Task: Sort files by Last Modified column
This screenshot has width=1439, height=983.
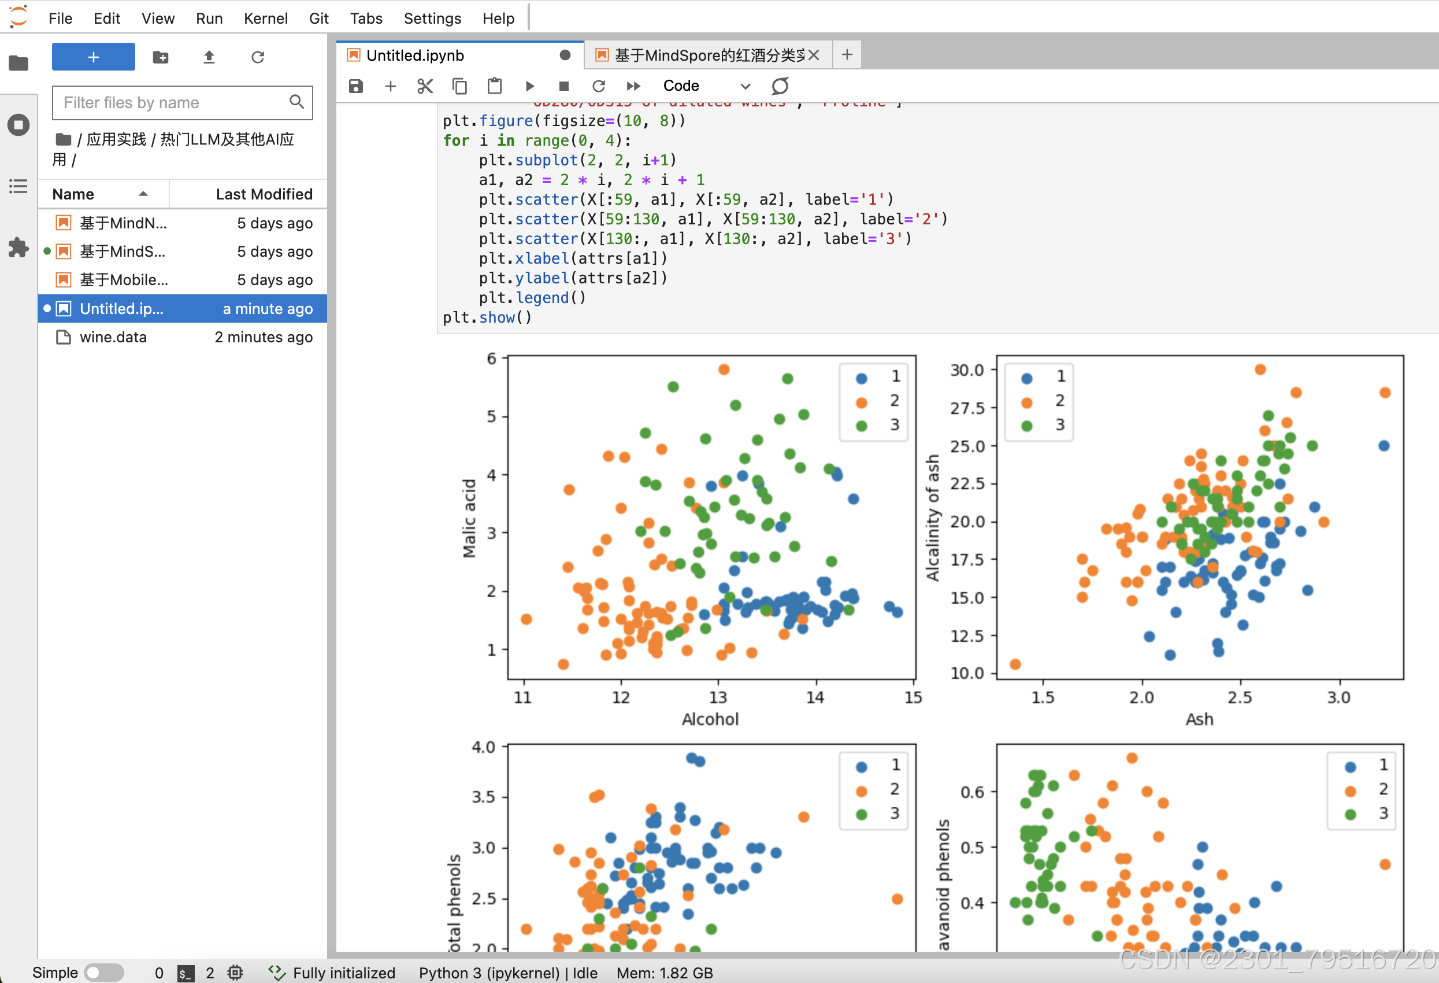Action: point(264,194)
